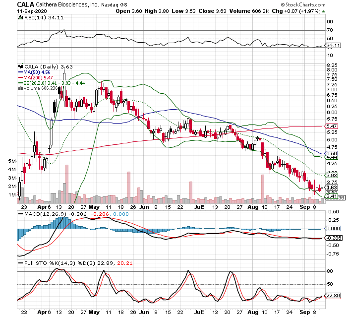Click the "1M" volume scale label
This screenshot has width=347, height=317.
click(12, 195)
